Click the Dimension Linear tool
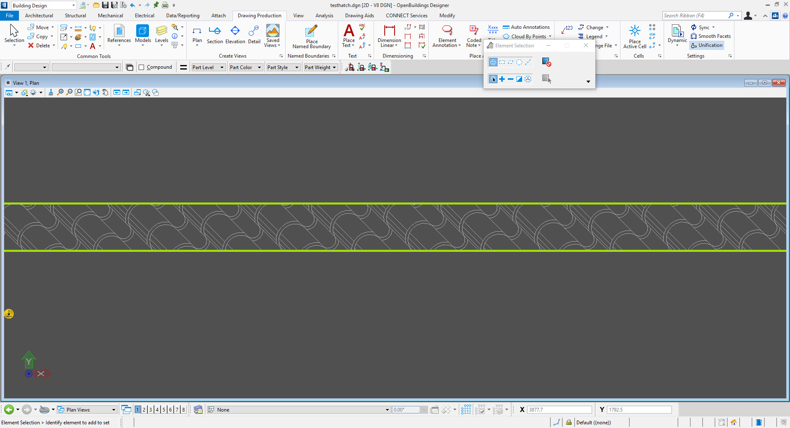This screenshot has height=428, width=790. point(389,36)
